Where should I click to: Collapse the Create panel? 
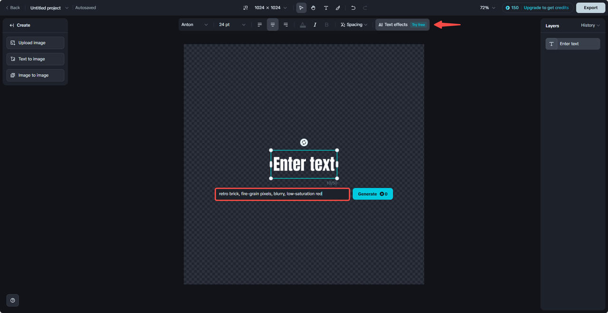12,25
